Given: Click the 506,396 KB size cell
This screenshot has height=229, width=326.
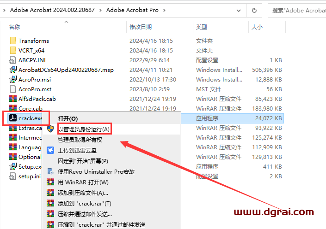Looking at the screenshot, I should click(x=267, y=70).
